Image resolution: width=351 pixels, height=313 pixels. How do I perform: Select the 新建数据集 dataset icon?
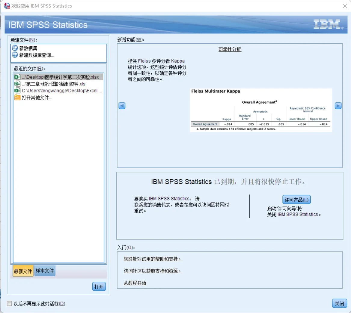(x=14, y=48)
